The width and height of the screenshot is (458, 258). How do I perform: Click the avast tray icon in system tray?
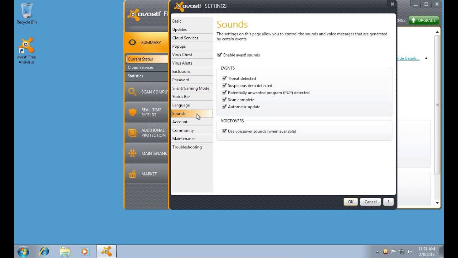coord(385,252)
